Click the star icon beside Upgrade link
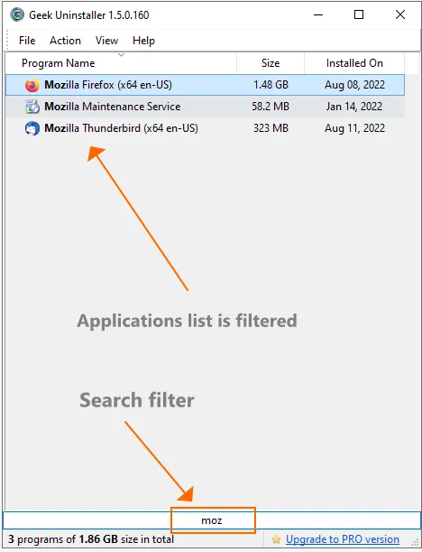 click(x=277, y=539)
